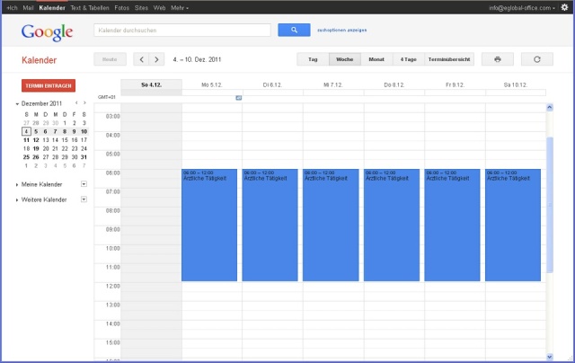Open Text & Tabellen from top bar
575x363 pixels.
(90, 8)
